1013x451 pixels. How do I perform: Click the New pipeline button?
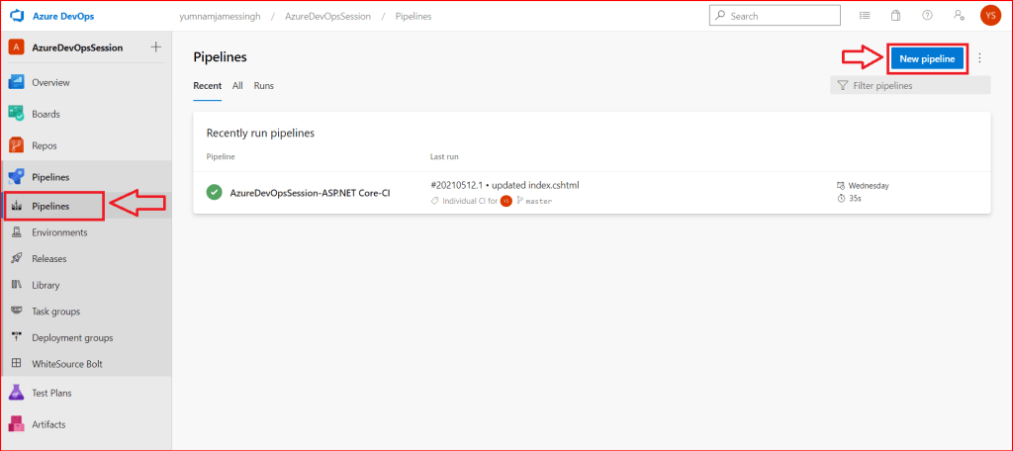927,58
